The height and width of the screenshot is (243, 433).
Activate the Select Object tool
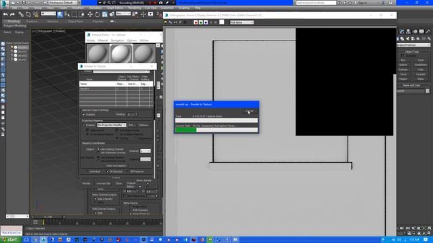60,14
